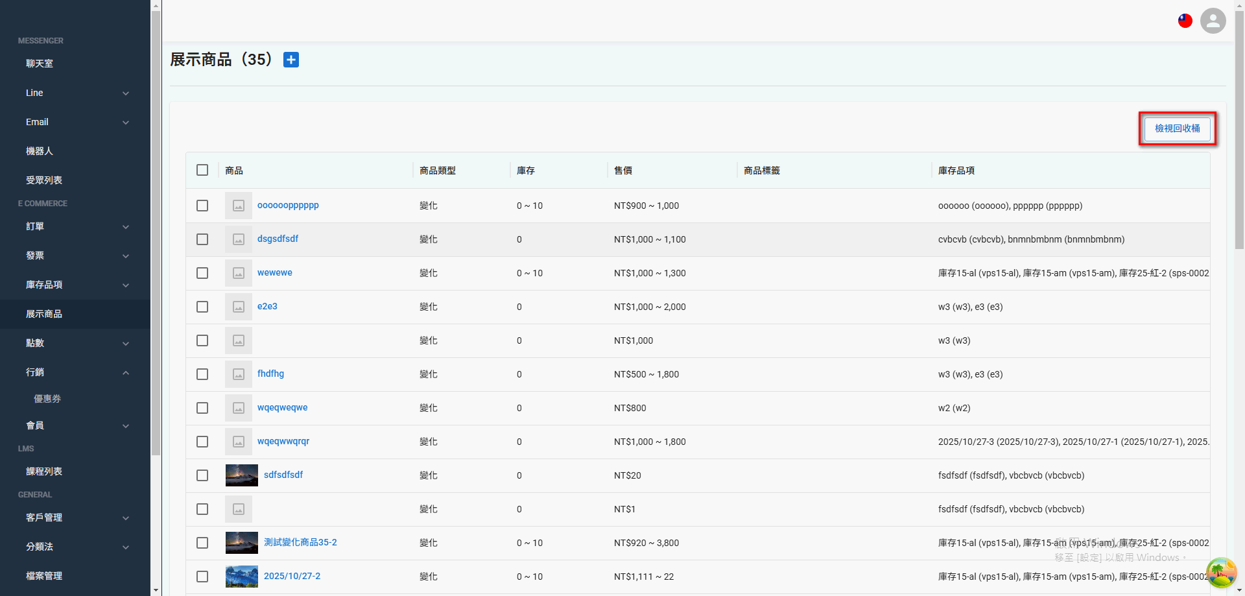Click the blue plus add product icon
This screenshot has width=1245, height=596.
pyautogui.click(x=291, y=60)
